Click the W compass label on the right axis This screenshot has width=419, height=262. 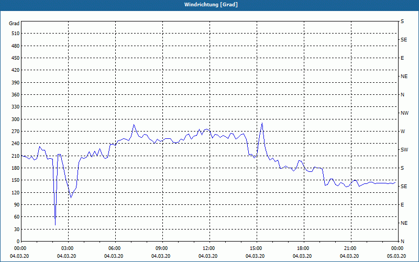[x=403, y=132]
